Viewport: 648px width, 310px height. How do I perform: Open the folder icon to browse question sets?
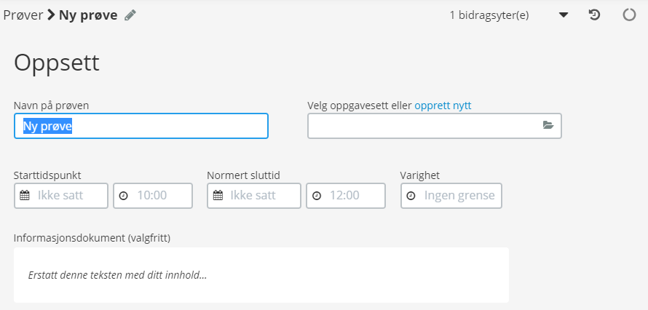(548, 125)
